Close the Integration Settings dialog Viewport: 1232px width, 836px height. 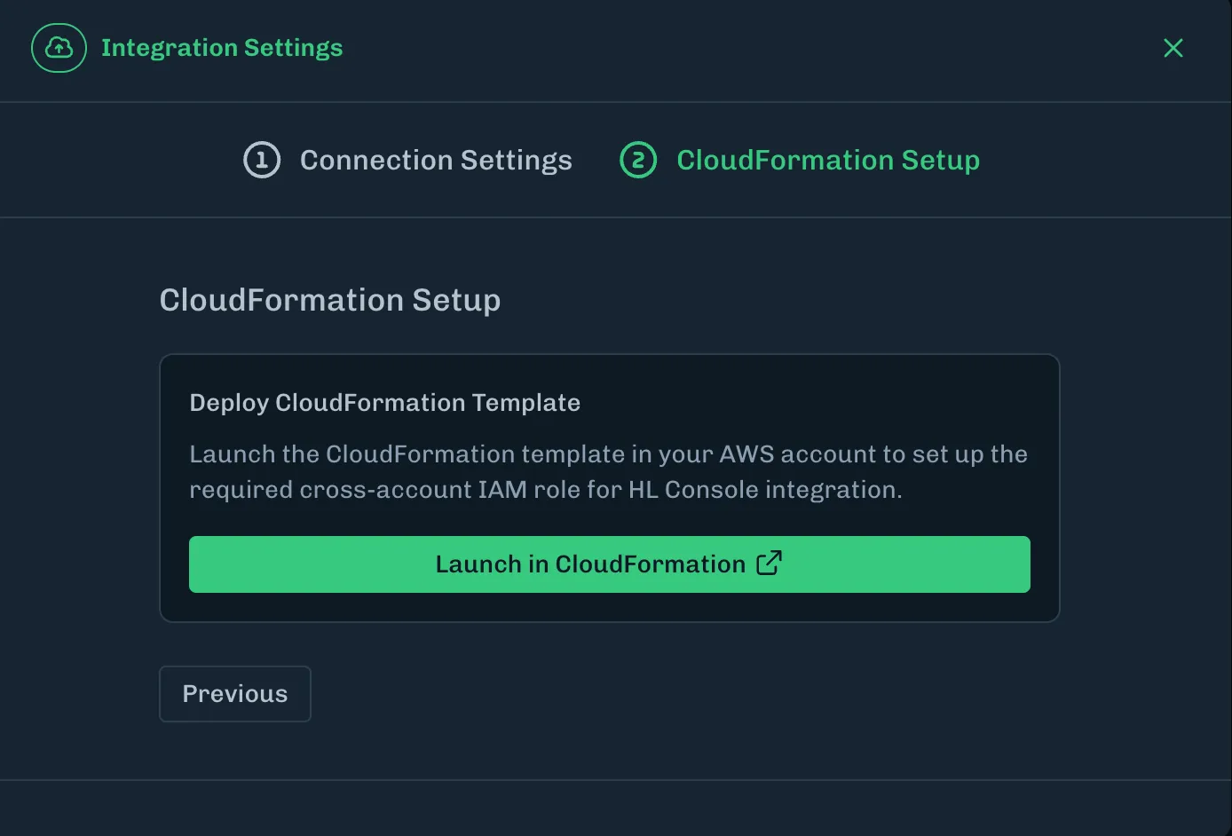pos(1173,48)
